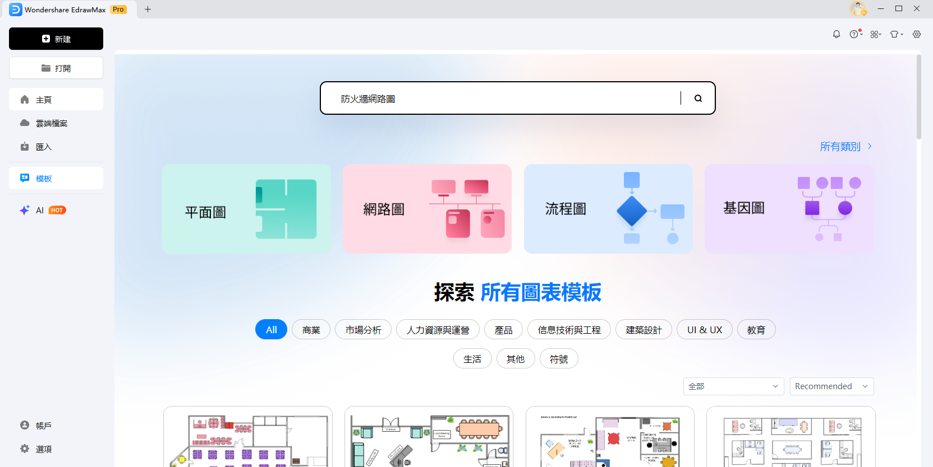Open the 網路圖 network diagram card
The height and width of the screenshot is (467, 933).
click(x=427, y=209)
